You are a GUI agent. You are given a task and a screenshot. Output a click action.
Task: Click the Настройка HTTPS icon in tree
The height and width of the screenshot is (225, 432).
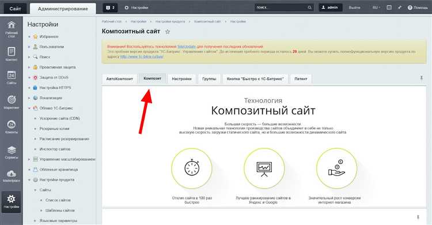tap(35, 88)
